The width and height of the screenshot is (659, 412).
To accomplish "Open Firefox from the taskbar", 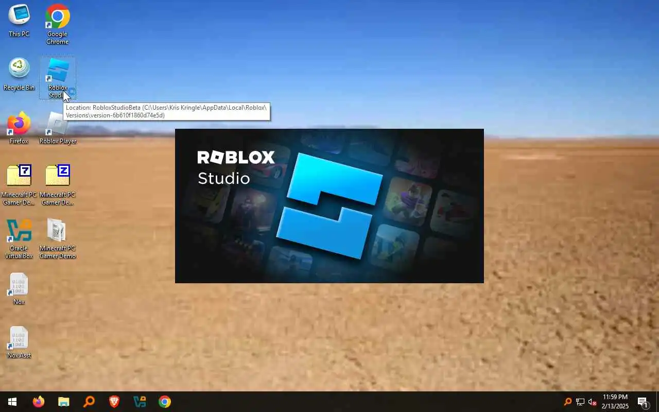I will pos(39,402).
